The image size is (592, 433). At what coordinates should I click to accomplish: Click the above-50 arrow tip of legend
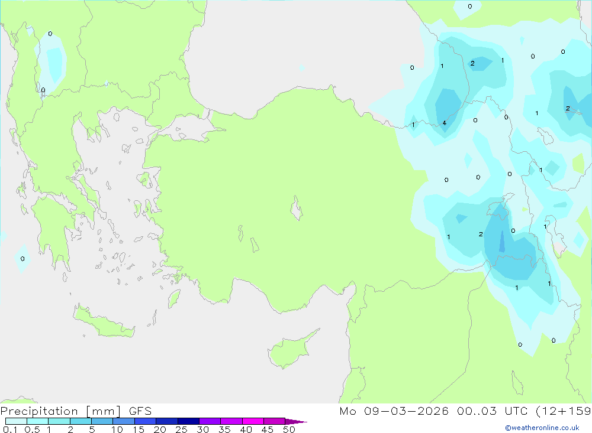tap(295, 422)
